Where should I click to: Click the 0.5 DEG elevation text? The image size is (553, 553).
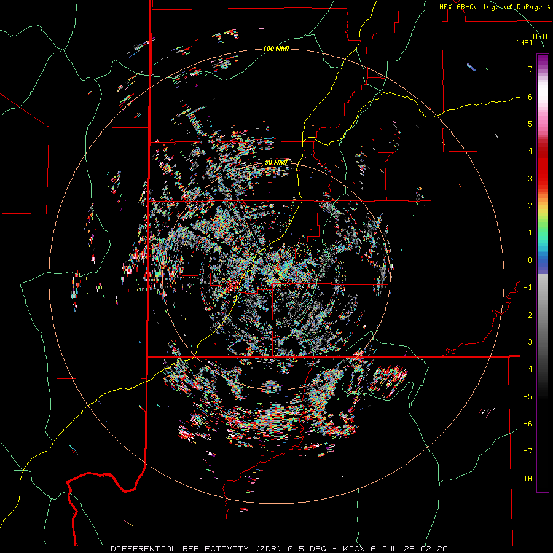307,549
